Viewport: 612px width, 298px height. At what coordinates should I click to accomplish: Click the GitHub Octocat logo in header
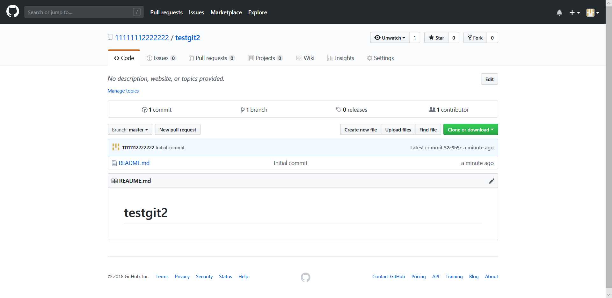pyautogui.click(x=13, y=12)
